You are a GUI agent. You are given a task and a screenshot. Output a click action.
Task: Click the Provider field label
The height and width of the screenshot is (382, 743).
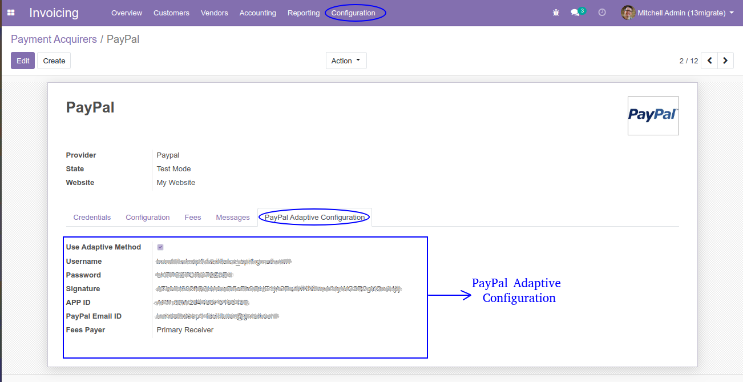(x=81, y=155)
